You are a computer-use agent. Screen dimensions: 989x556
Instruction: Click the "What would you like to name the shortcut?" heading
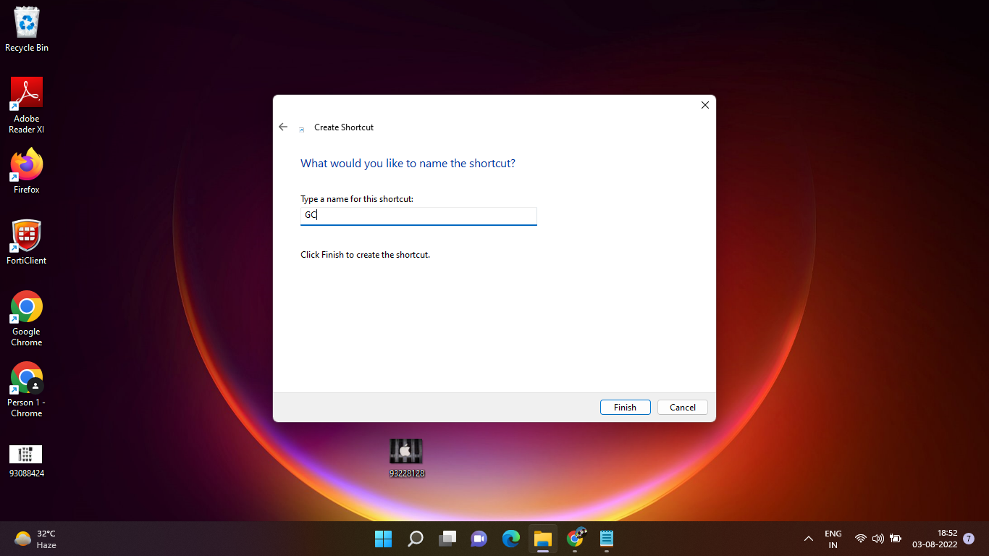(408, 164)
